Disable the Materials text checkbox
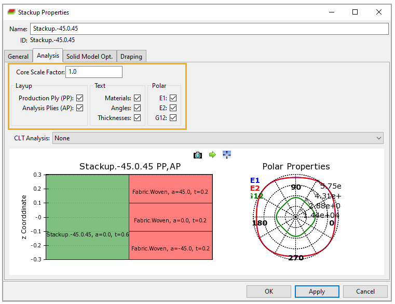 (137, 98)
